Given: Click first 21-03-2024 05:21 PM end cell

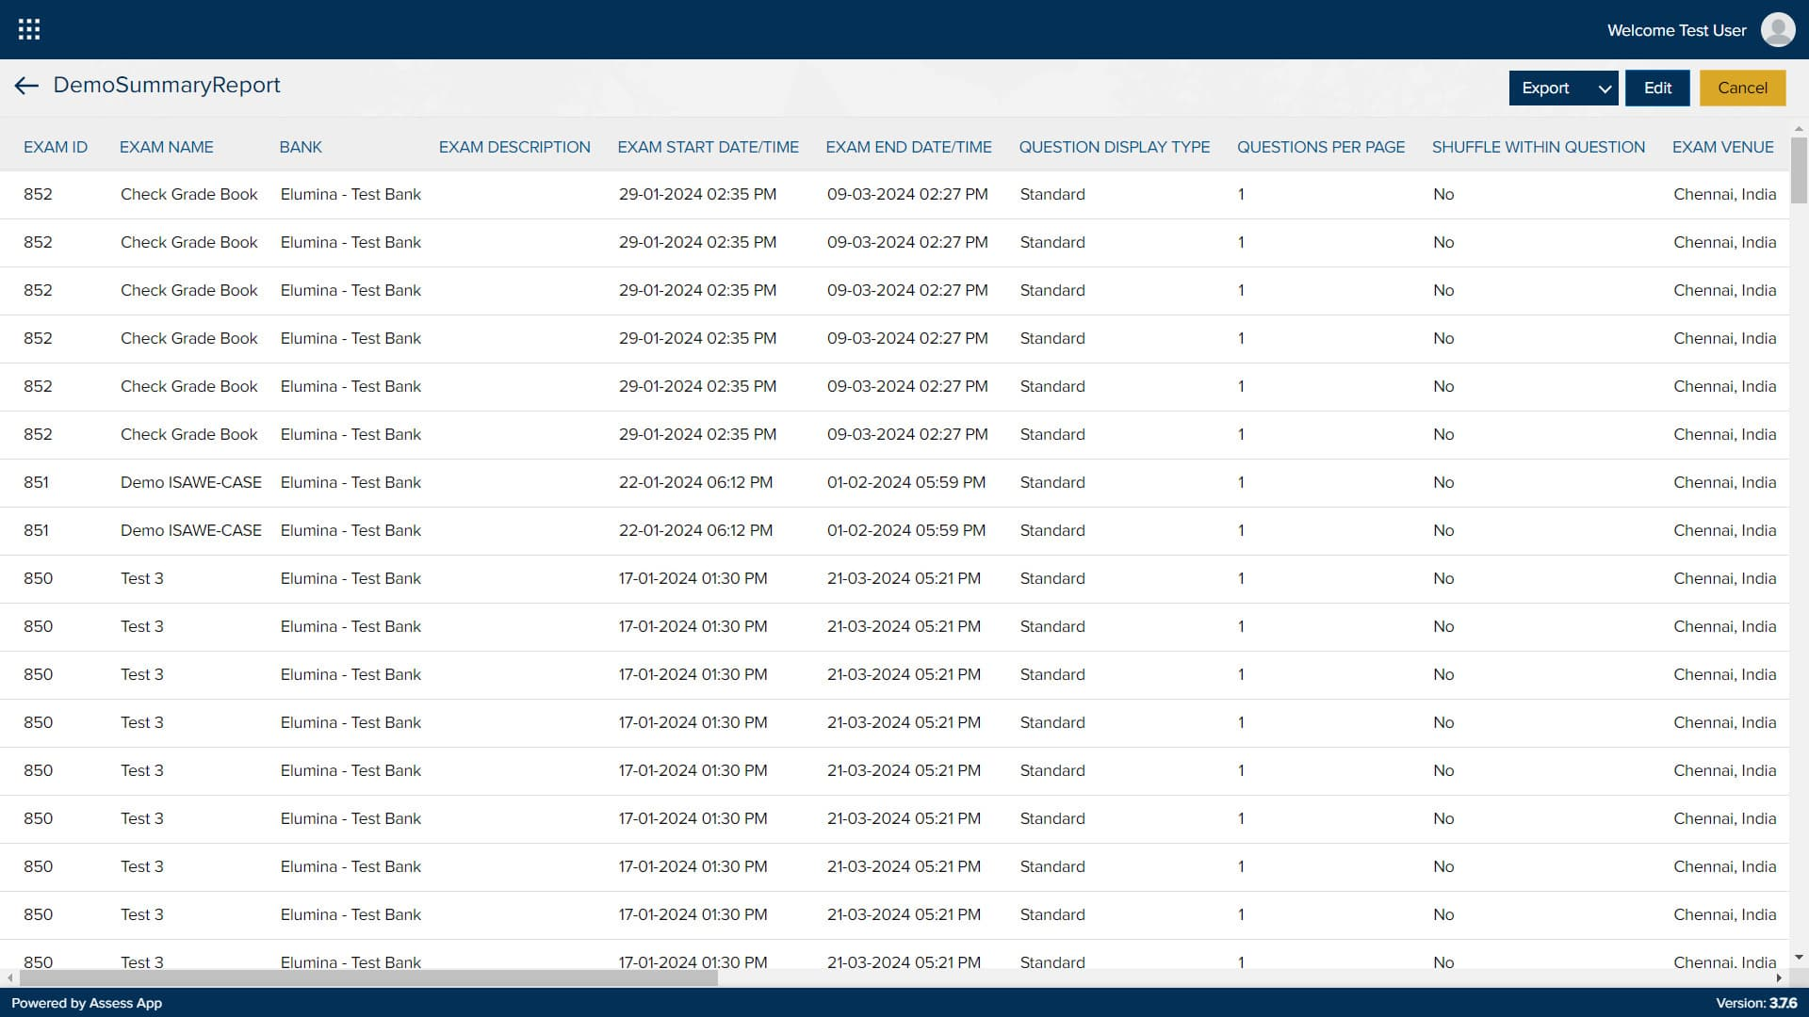Looking at the screenshot, I should (x=904, y=578).
